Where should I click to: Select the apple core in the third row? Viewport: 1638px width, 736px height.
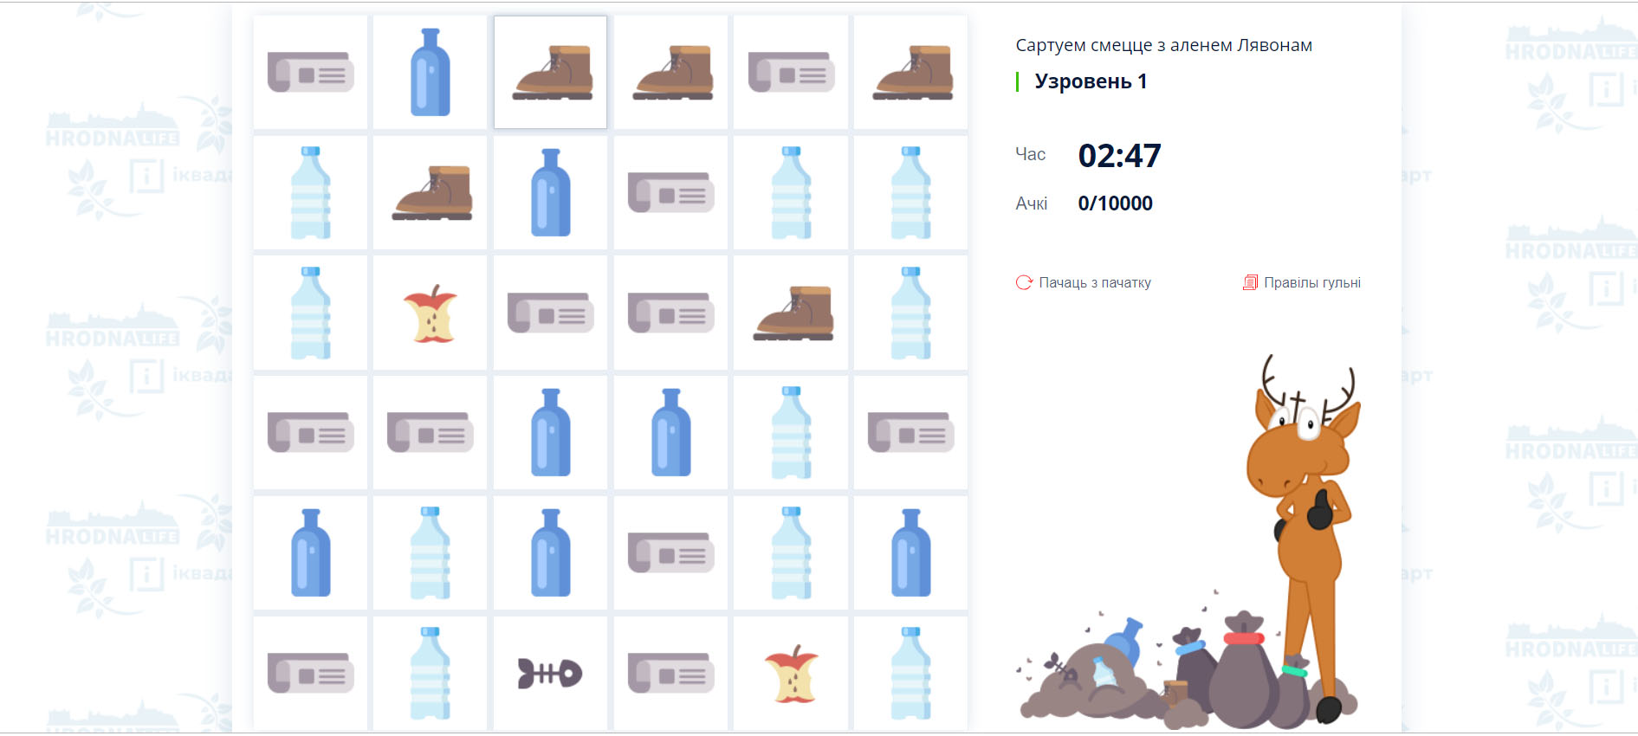[431, 313]
